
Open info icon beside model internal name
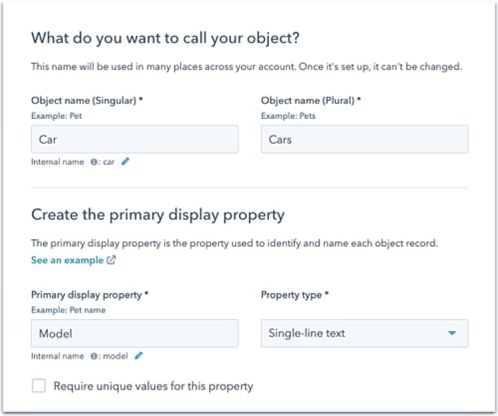coord(94,356)
